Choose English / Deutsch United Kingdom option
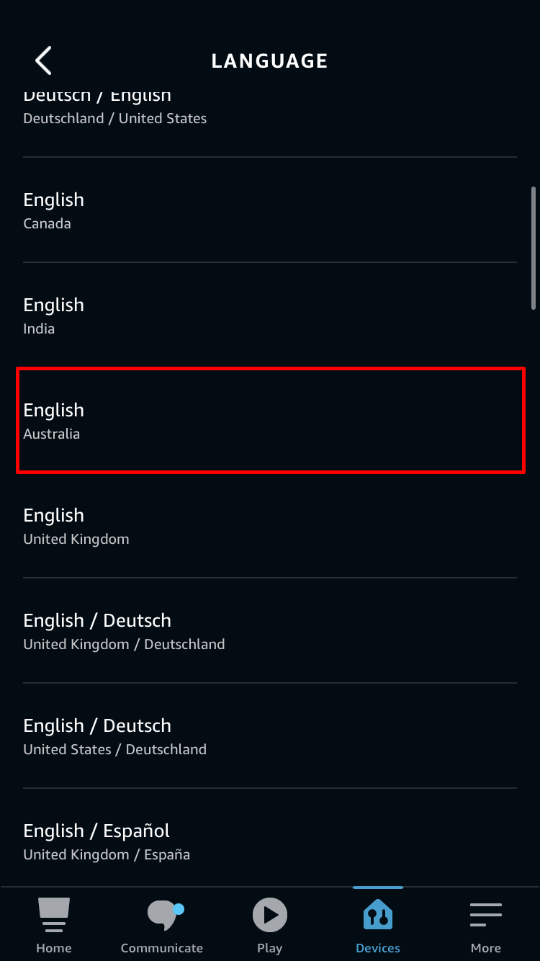 270,630
